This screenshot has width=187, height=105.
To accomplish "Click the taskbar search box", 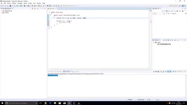I will 21,103.
